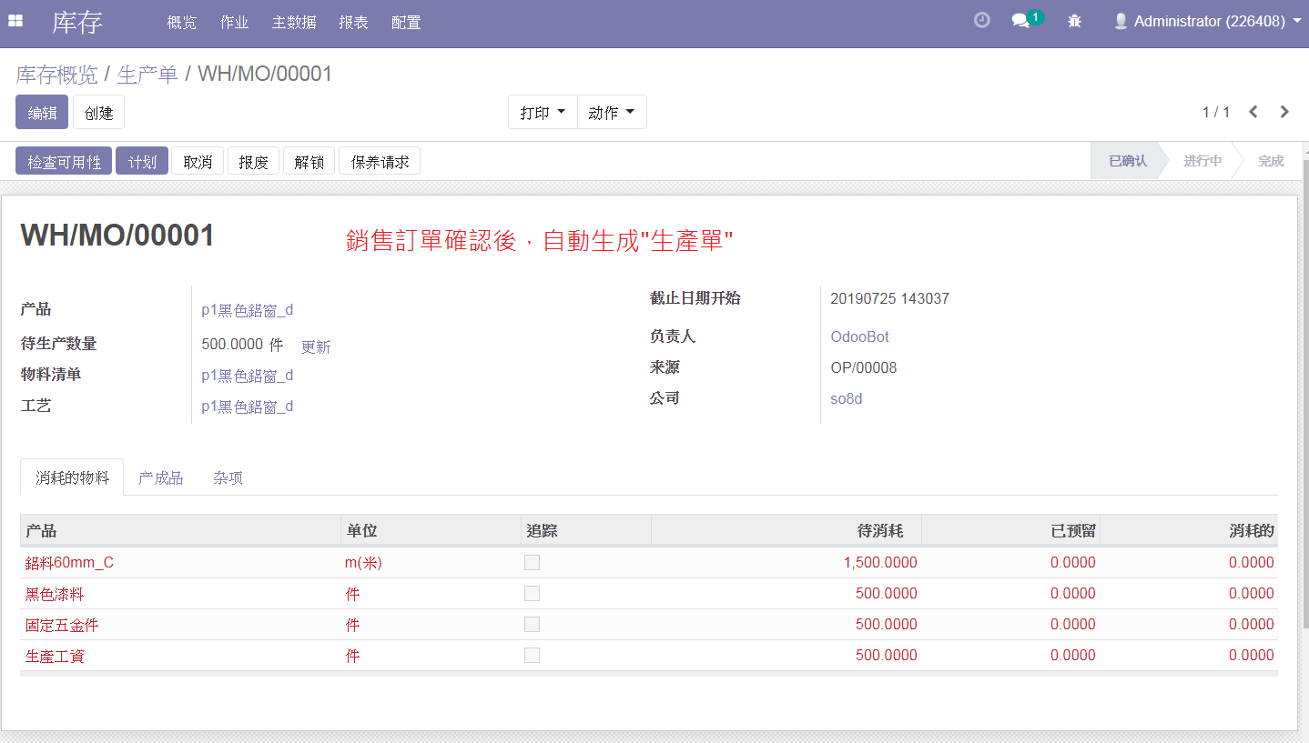Go to next record arrow
Image resolution: width=1309 pixels, height=743 pixels.
click(x=1284, y=112)
